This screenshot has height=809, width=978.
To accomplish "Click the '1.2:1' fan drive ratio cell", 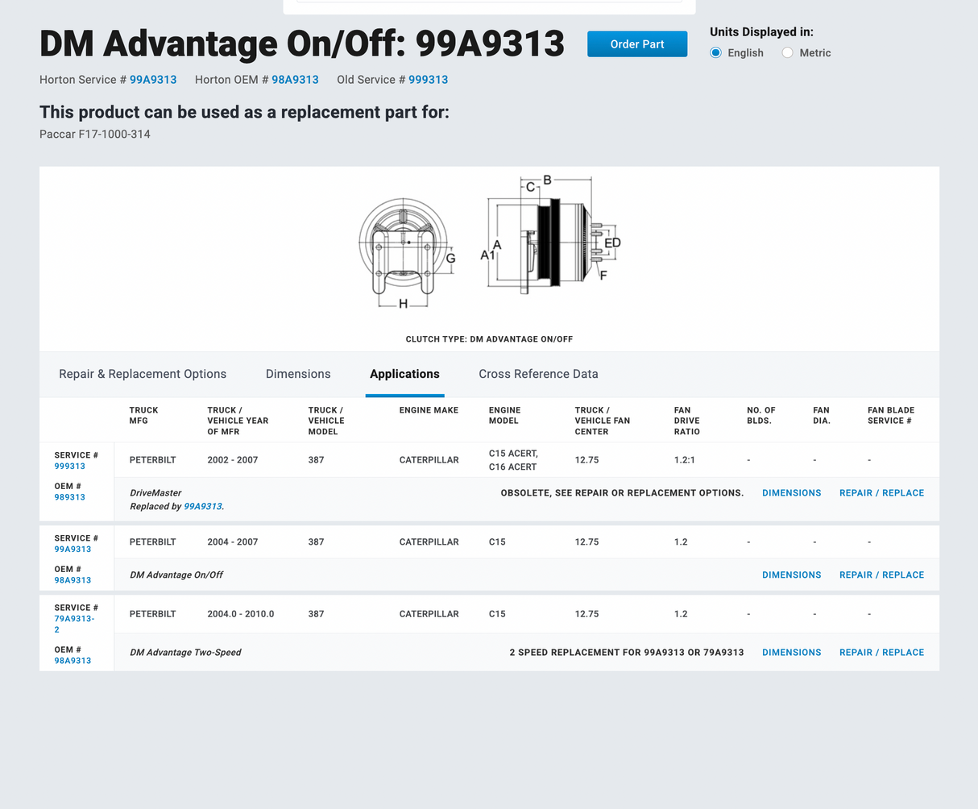I will click(x=684, y=460).
